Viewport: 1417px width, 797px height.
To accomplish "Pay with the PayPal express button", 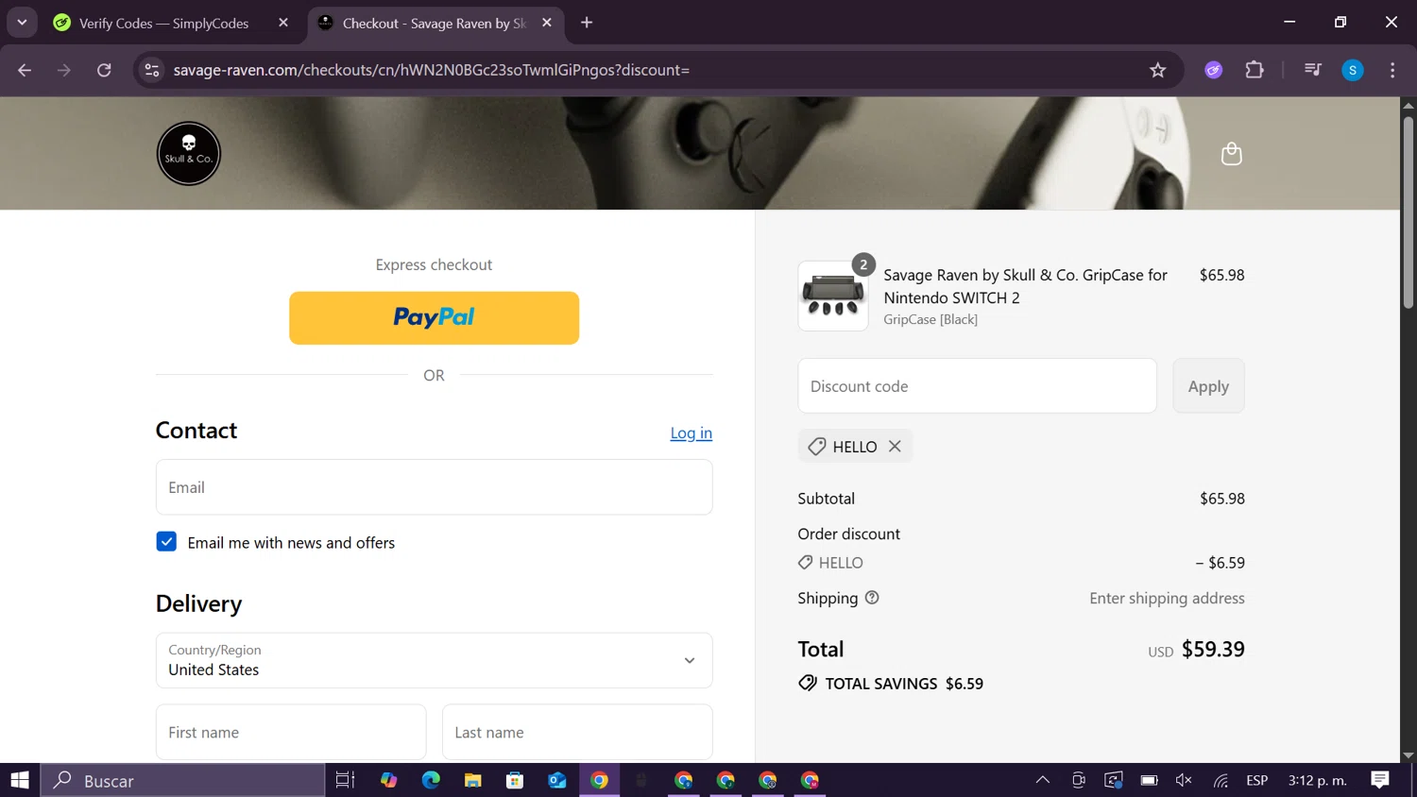I will tap(434, 318).
